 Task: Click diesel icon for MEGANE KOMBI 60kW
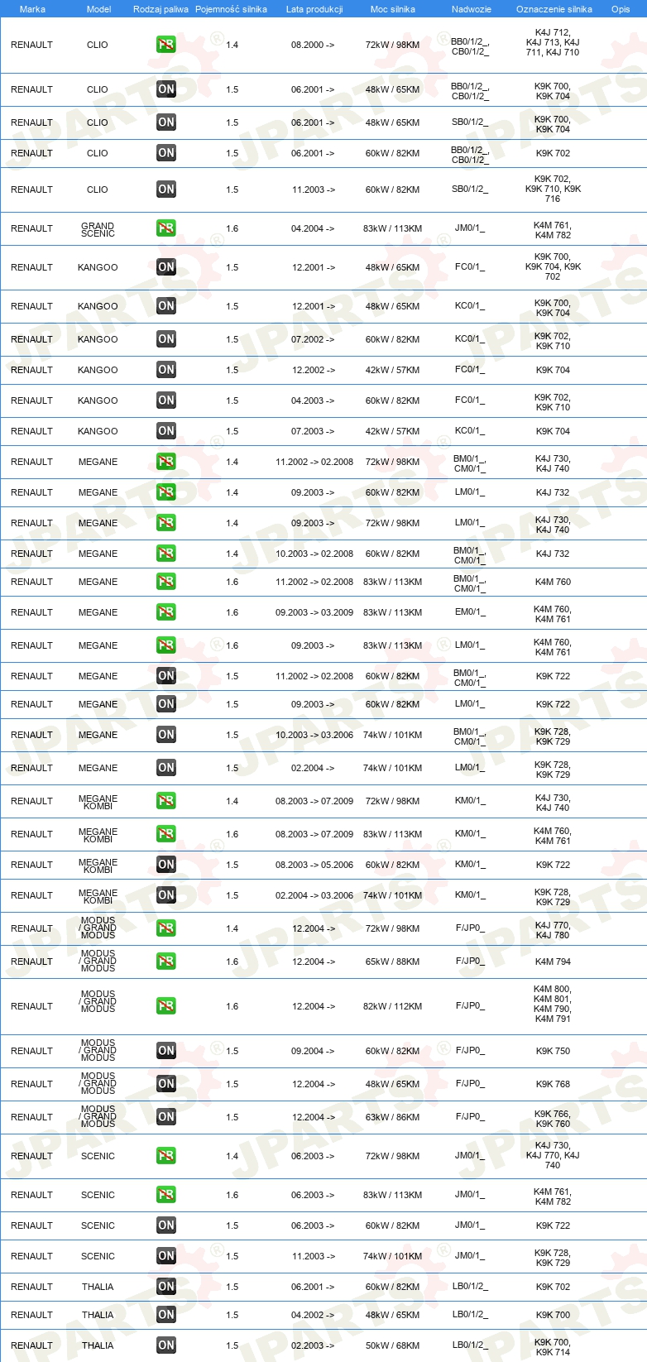click(x=166, y=865)
